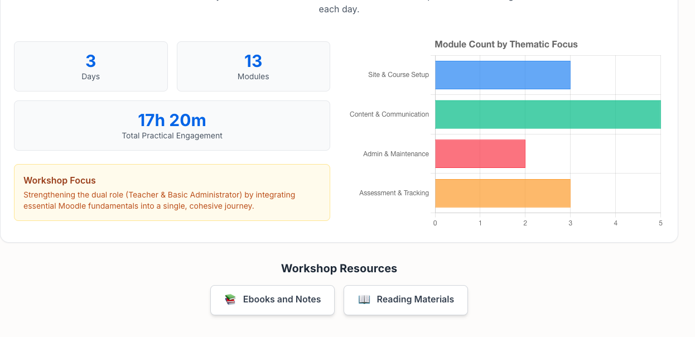Click the orange Assessment & Tracking bar
Viewport: 695px width, 337px height.
503,193
